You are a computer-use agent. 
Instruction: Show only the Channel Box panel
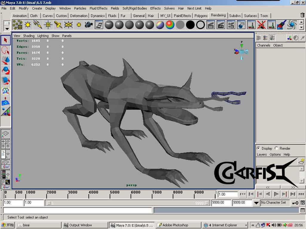[258, 38]
